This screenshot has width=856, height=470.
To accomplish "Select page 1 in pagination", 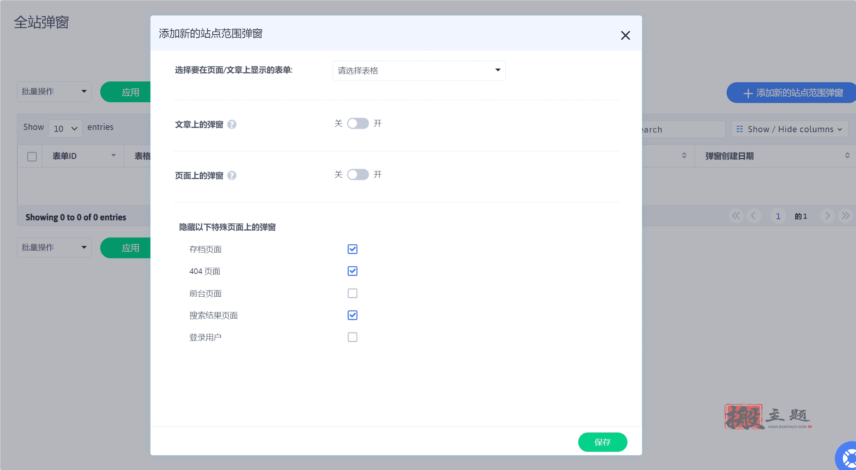I will pyautogui.click(x=778, y=216).
